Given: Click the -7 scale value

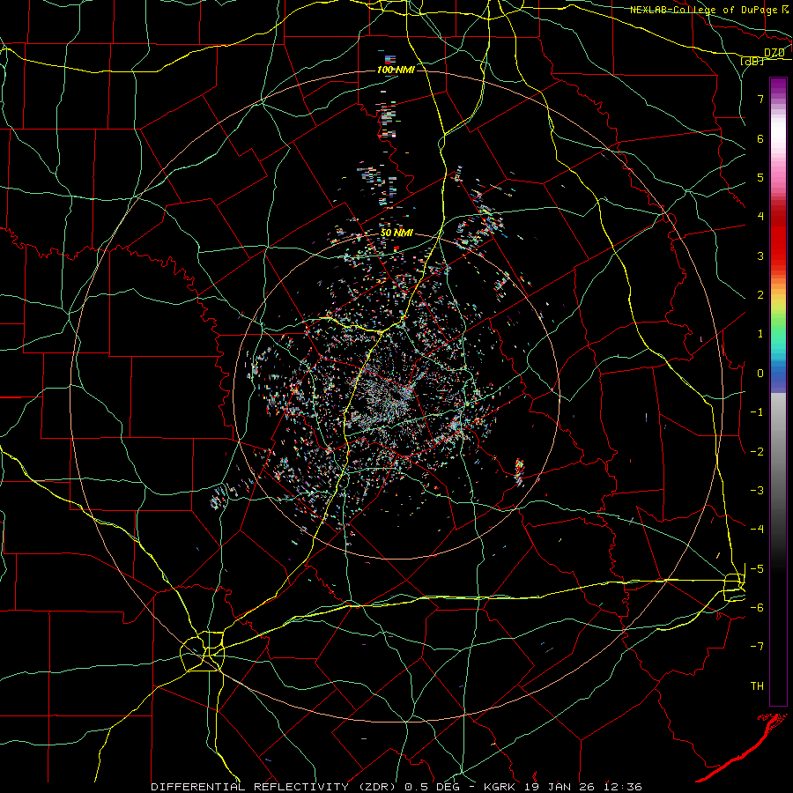Looking at the screenshot, I should [x=757, y=647].
